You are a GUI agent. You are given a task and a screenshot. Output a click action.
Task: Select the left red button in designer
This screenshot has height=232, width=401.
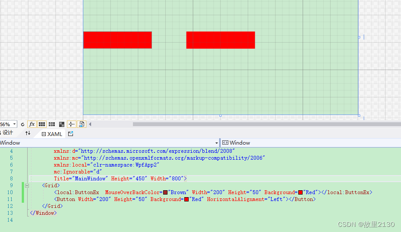[x=118, y=40]
